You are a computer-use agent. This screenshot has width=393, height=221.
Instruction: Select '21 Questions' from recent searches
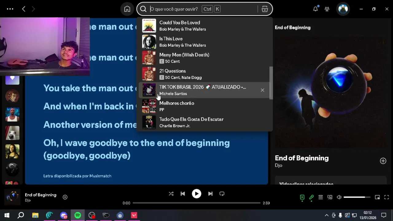click(204, 74)
